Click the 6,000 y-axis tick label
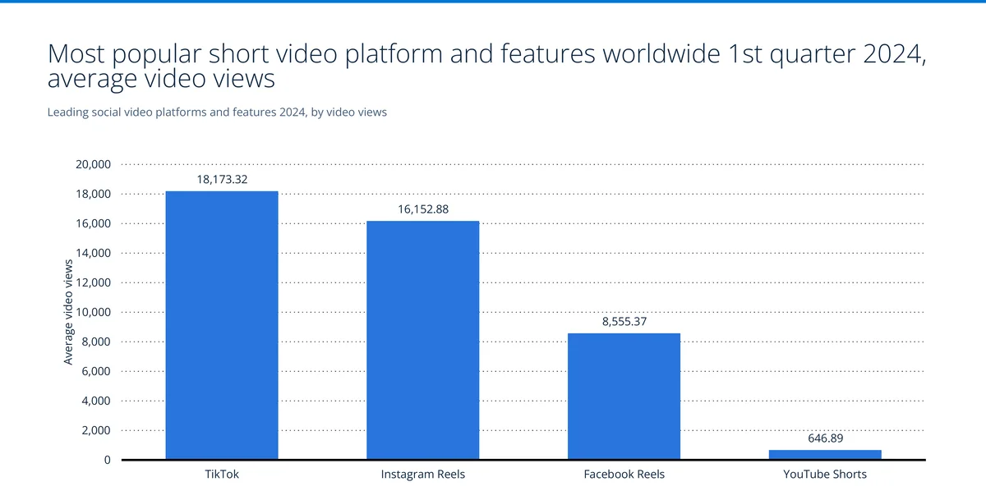 pos(96,371)
